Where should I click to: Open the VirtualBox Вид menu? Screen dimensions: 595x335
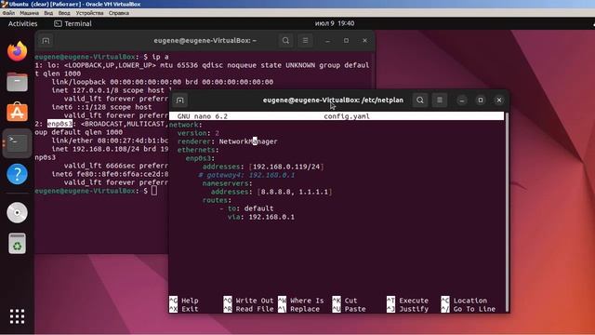[48, 13]
